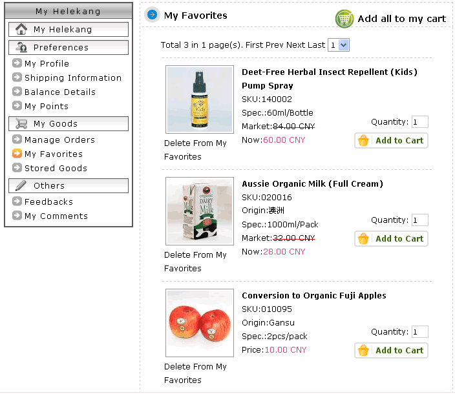Delete insect repellent from My Favorites
The height and width of the screenshot is (394, 455).
point(195,150)
